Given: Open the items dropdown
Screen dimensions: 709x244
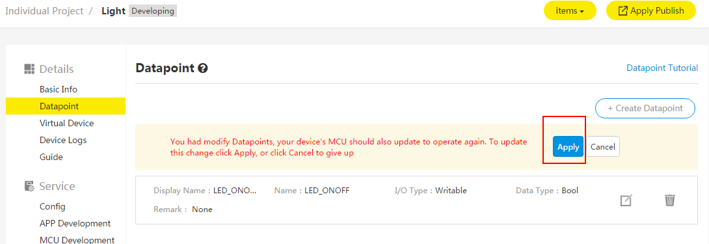Looking at the screenshot, I should [x=570, y=11].
